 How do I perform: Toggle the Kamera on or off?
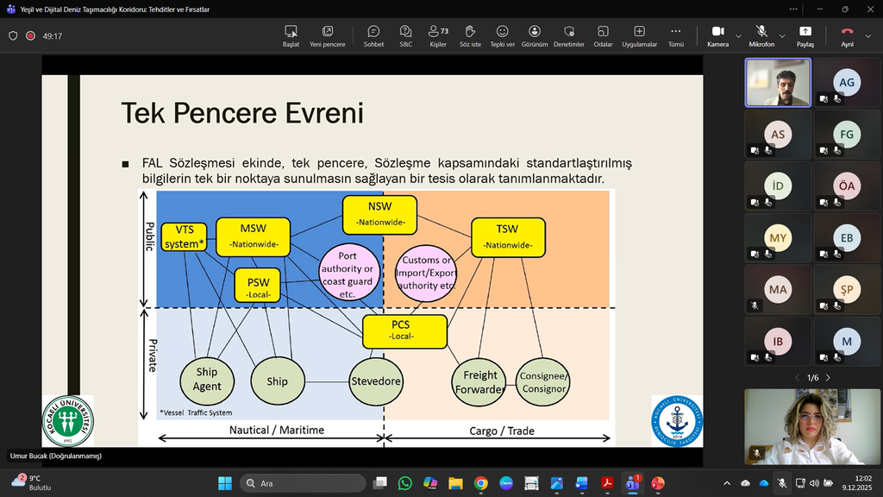pyautogui.click(x=717, y=36)
